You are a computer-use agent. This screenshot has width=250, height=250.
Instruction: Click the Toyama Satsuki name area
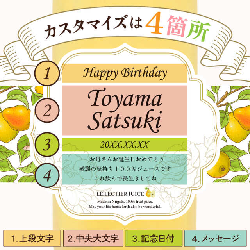click(x=125, y=110)
